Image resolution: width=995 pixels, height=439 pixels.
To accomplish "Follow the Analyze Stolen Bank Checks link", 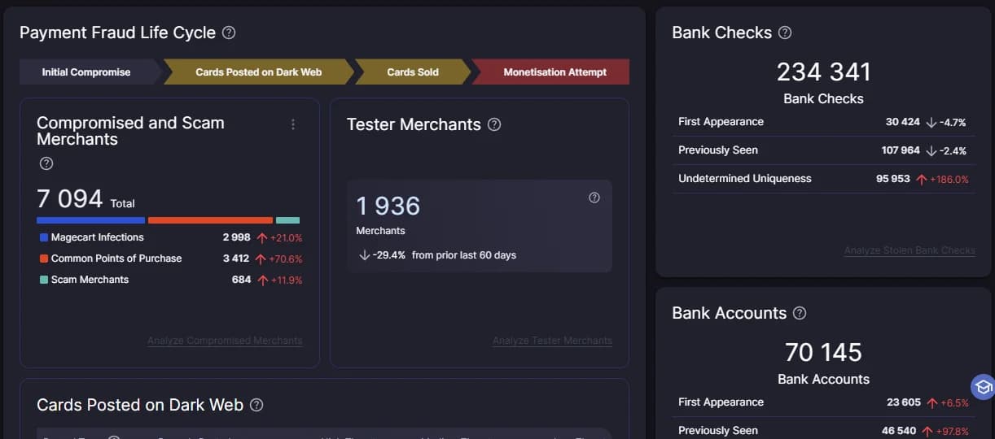I will [910, 250].
